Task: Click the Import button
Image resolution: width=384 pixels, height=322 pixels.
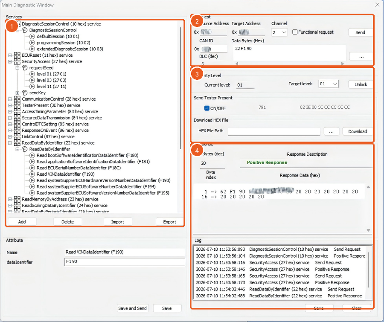Action: pos(118,222)
